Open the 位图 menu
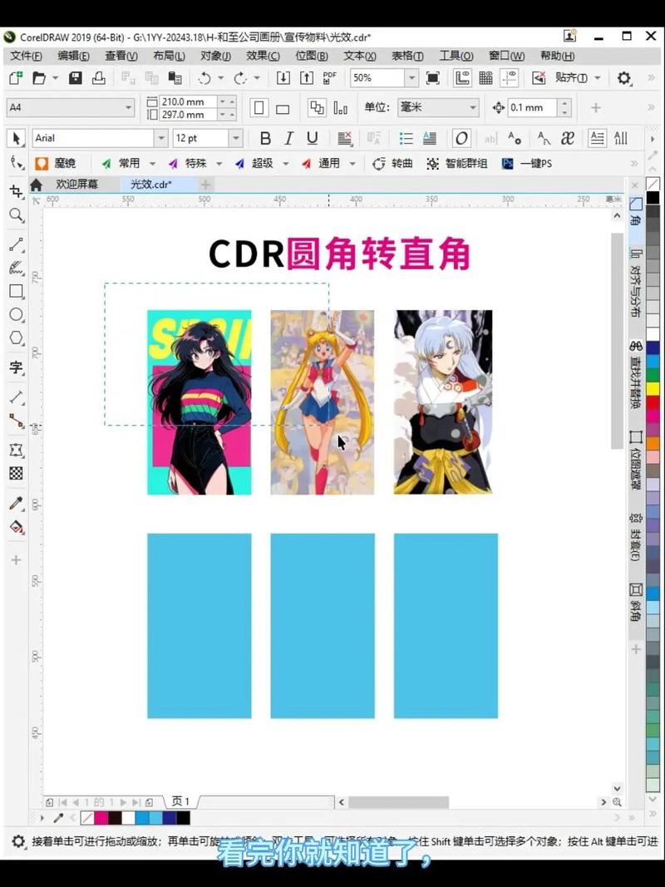 point(311,56)
